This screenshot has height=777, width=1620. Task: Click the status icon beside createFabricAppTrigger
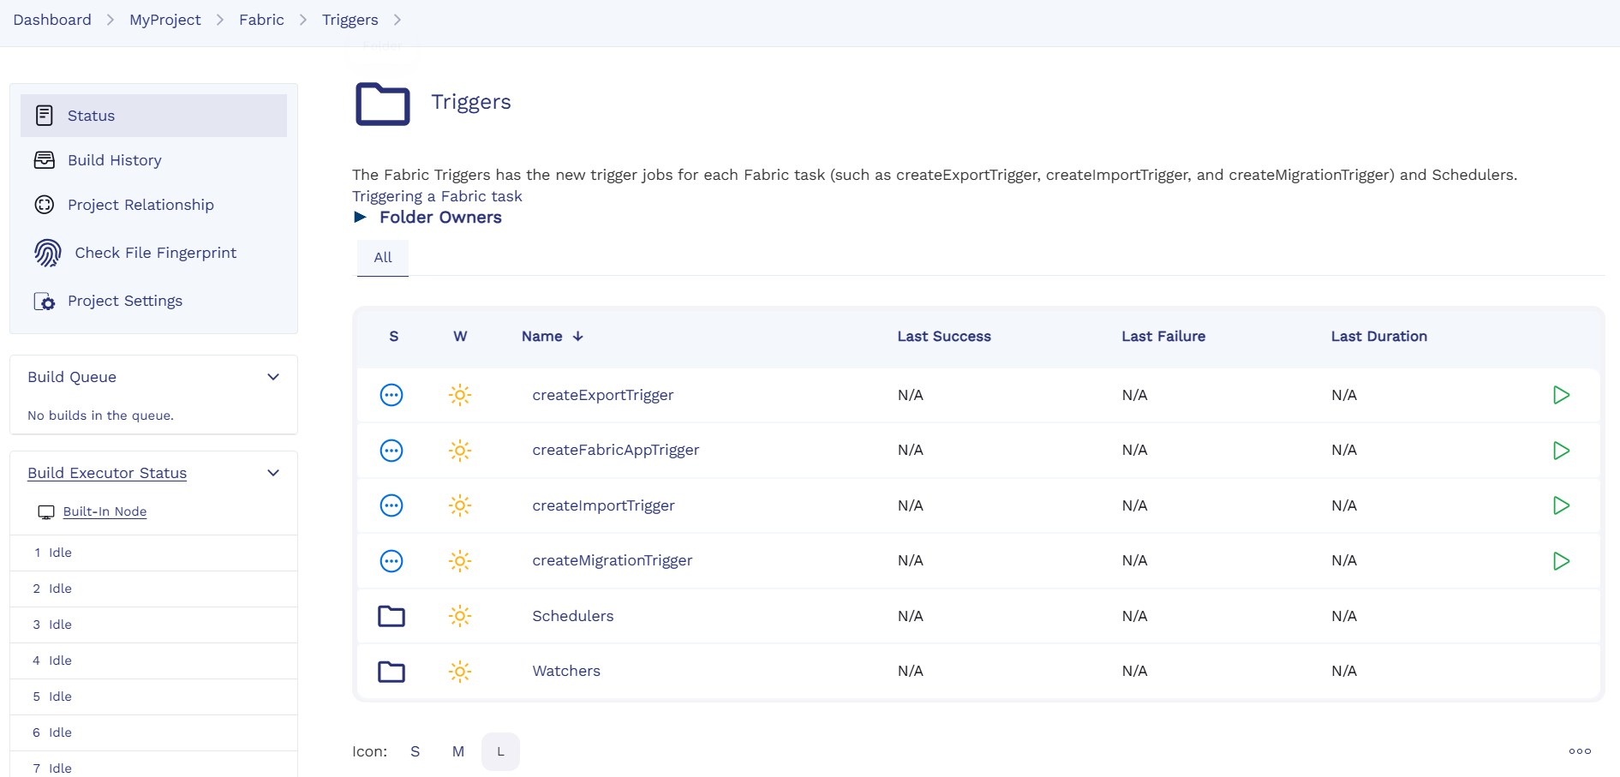pyautogui.click(x=392, y=451)
